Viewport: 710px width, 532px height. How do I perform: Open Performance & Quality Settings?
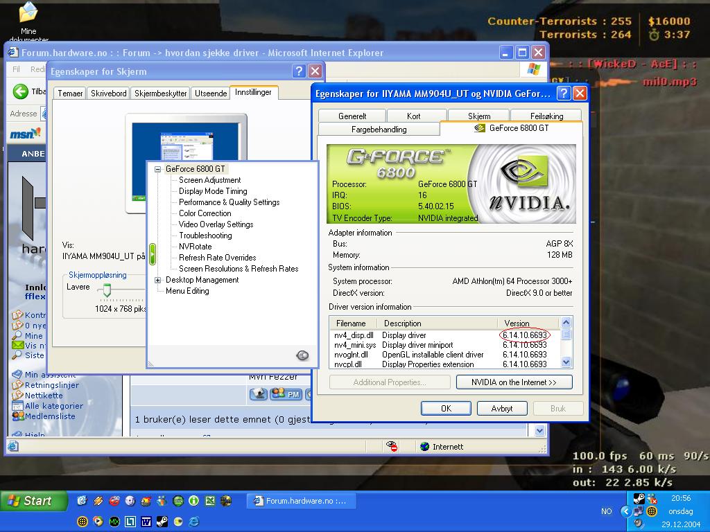click(x=229, y=202)
